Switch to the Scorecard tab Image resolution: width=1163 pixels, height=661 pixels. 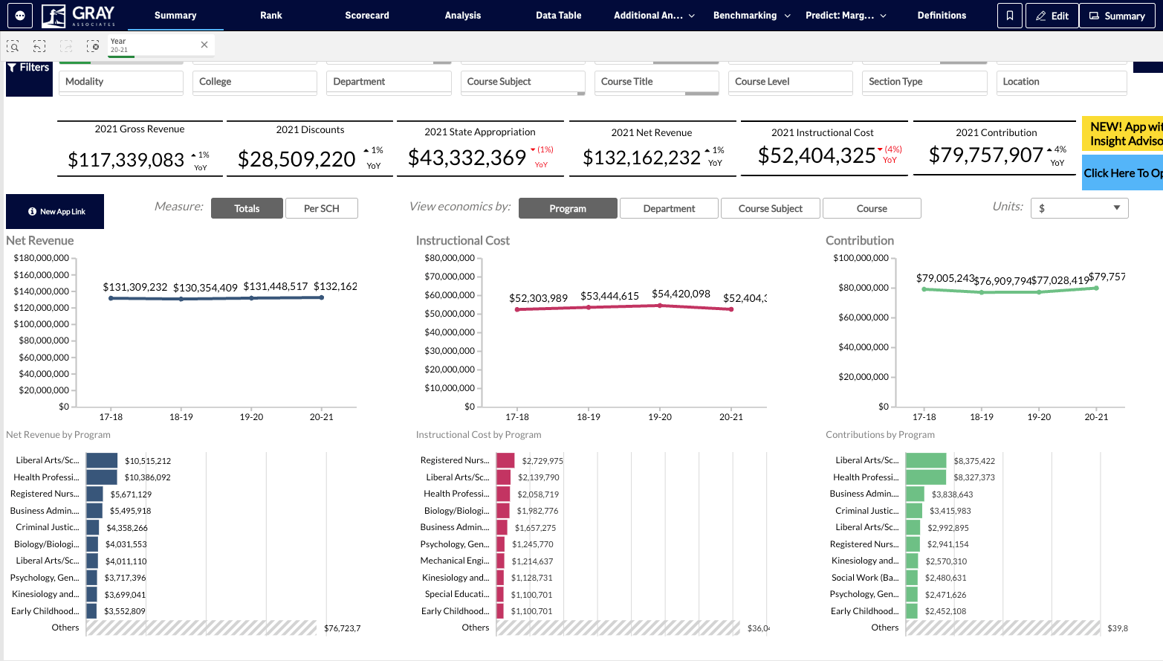point(367,15)
